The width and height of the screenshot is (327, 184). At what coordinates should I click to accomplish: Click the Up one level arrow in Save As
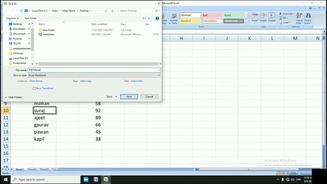pos(21,11)
